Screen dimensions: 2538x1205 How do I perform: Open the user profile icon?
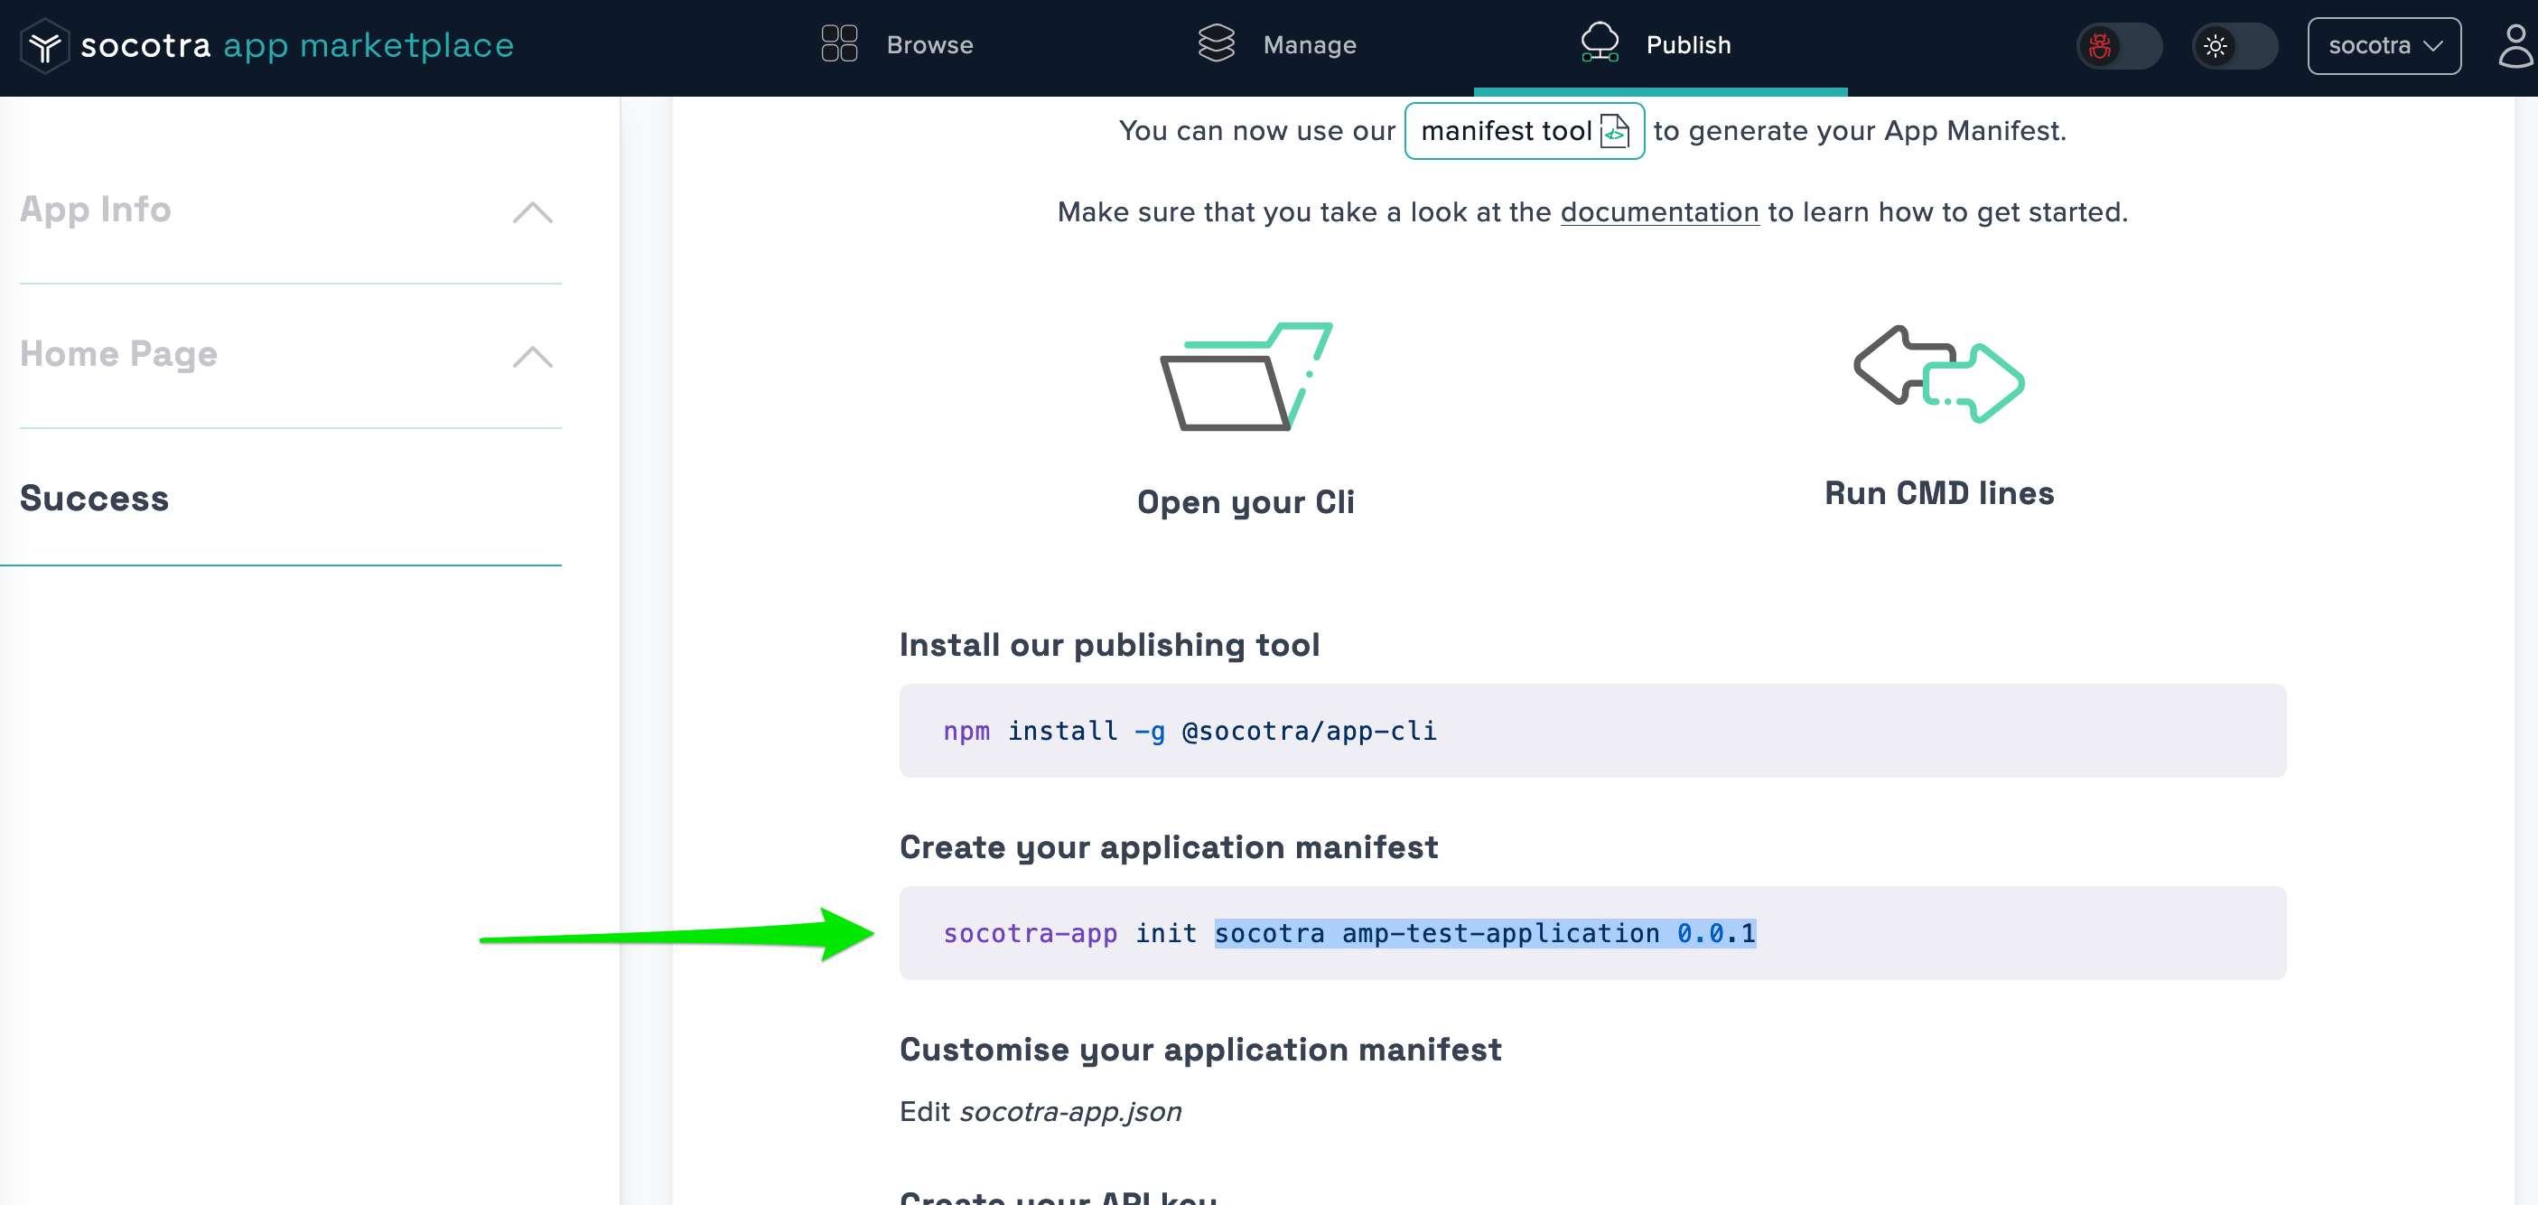pos(2515,45)
